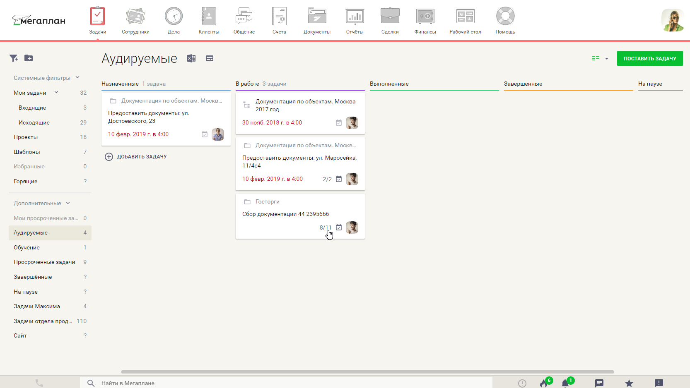Screen dimensions: 690x388
Task: Select the Задачи Максима filter
Action: click(x=50, y=306)
